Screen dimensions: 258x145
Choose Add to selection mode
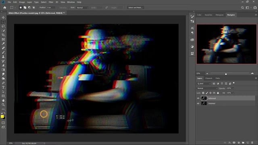(x=25, y=8)
